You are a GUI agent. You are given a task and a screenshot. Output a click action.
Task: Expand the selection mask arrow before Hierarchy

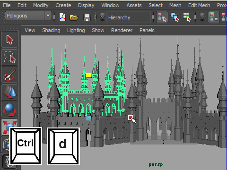102,17
